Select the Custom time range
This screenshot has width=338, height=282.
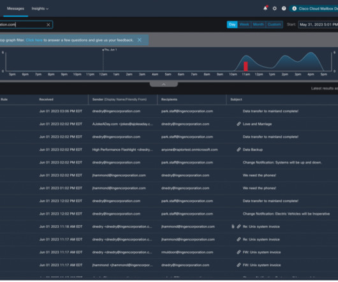[274, 24]
